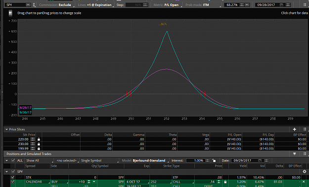309x187 pixels.
Task: Open the <no selected> dropdown
Action: pyautogui.click(x=67, y=160)
